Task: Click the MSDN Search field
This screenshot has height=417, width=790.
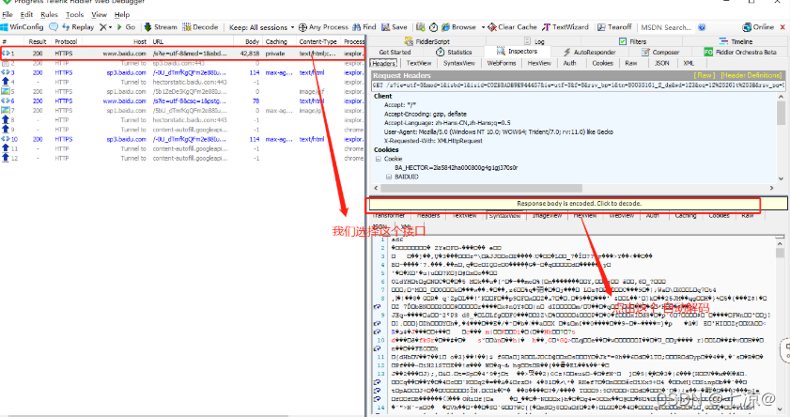Action: click(x=666, y=27)
